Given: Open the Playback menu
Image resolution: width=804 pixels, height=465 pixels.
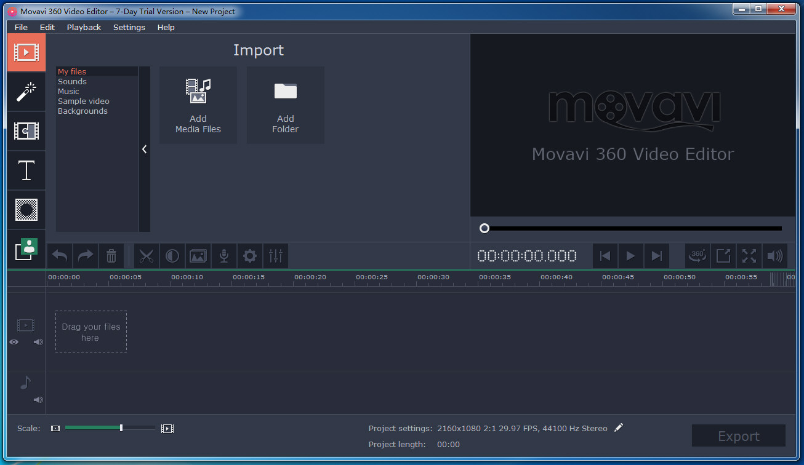Looking at the screenshot, I should pos(84,27).
